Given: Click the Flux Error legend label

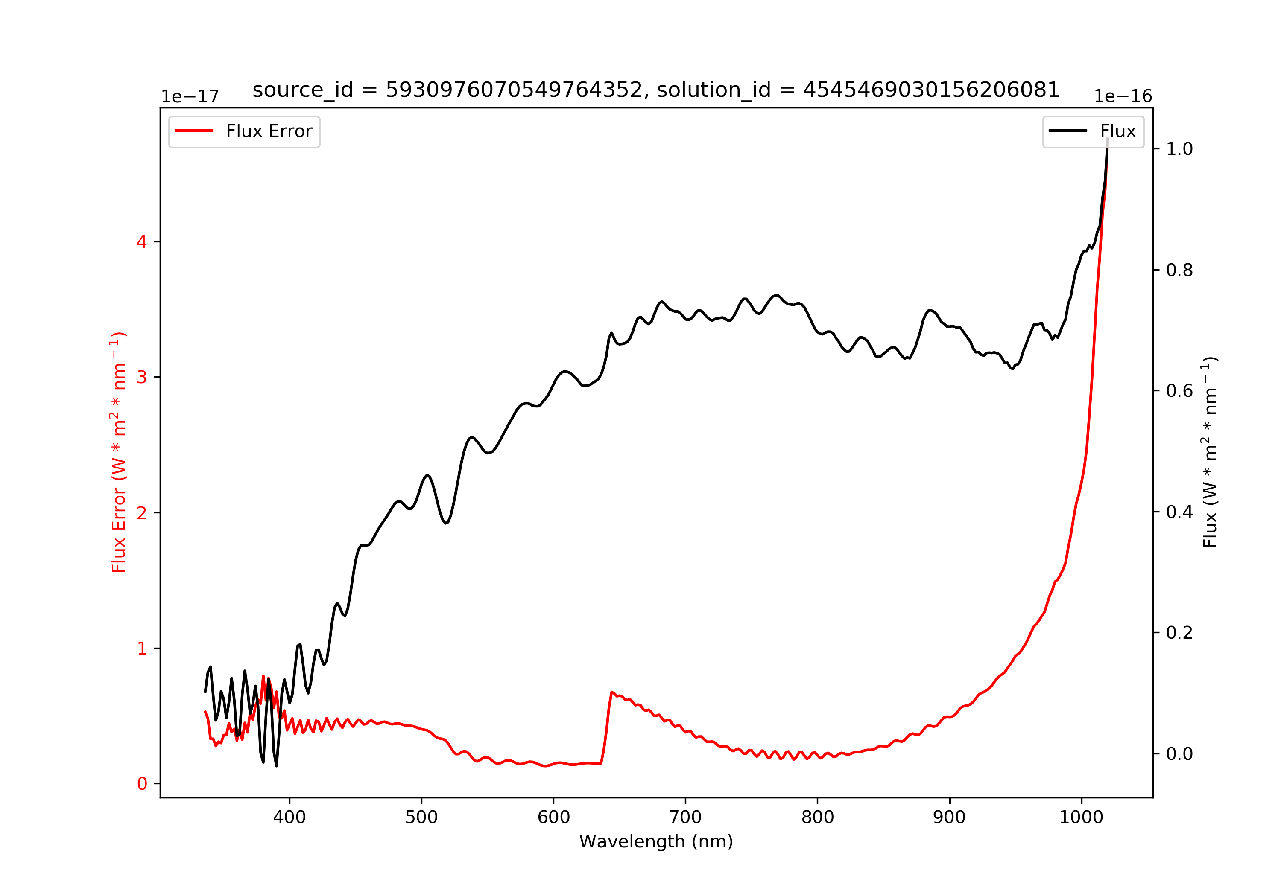Looking at the screenshot, I should coord(269,131).
